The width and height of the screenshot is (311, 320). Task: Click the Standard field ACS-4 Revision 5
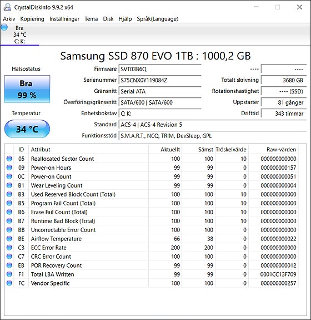coord(213,125)
